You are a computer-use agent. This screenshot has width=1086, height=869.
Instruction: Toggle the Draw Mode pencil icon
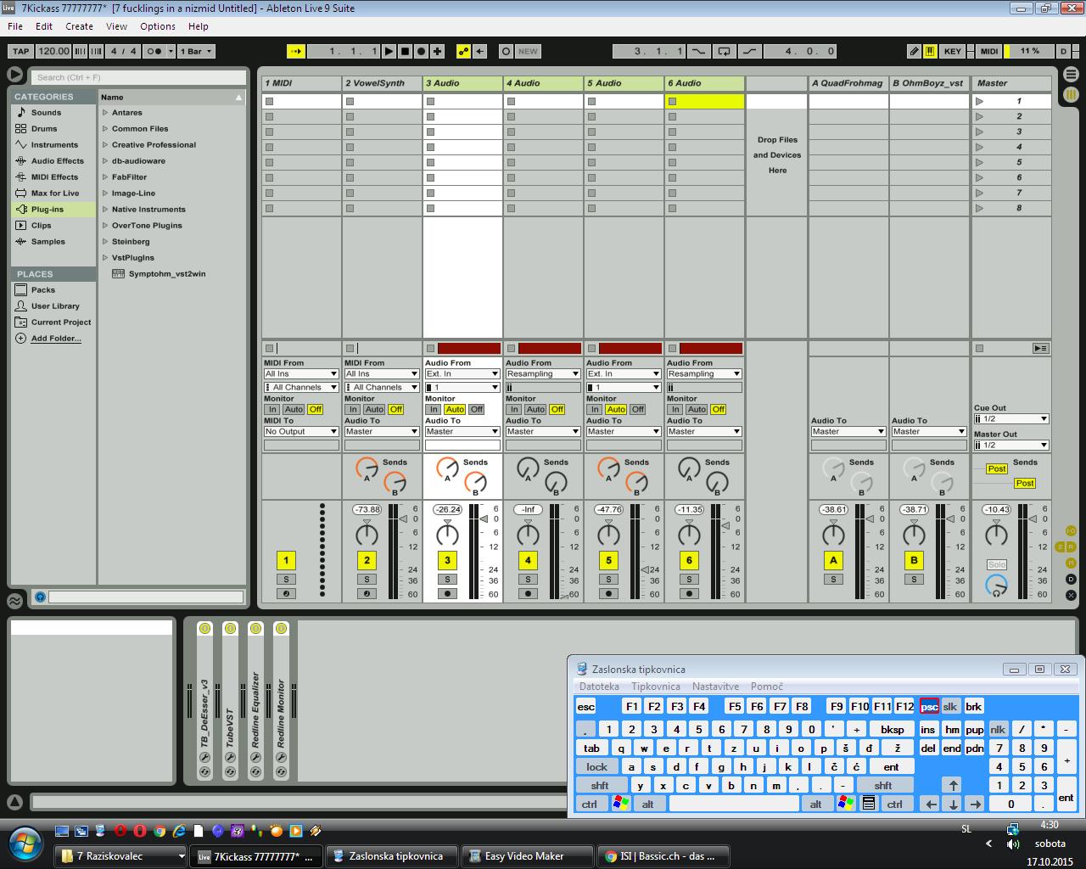(x=914, y=51)
